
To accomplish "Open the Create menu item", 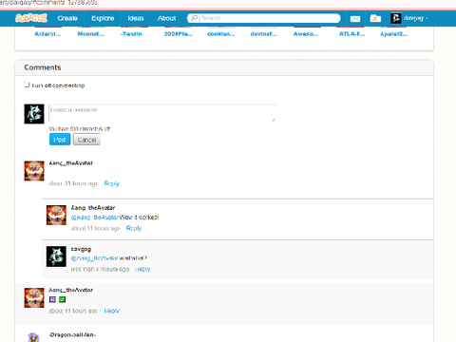I will (67, 18).
